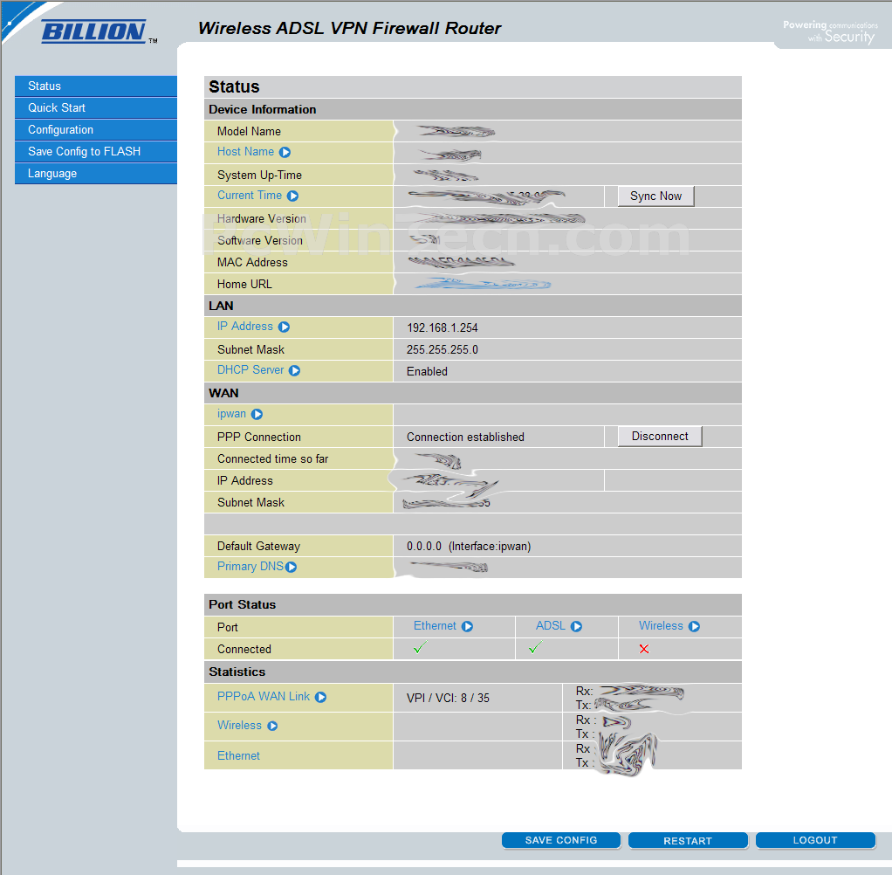This screenshot has width=892, height=875.
Task: Click the PPP Connection label
Action: (x=259, y=437)
